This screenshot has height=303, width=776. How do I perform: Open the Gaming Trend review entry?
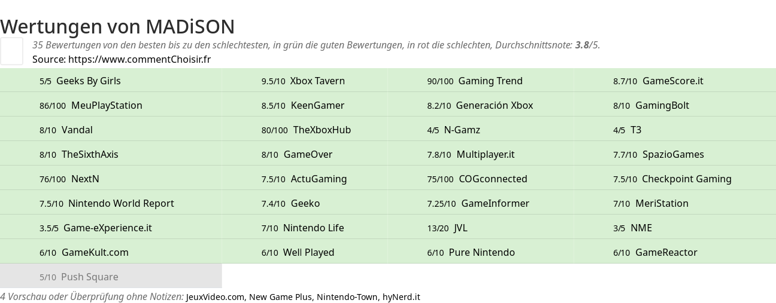481,81
